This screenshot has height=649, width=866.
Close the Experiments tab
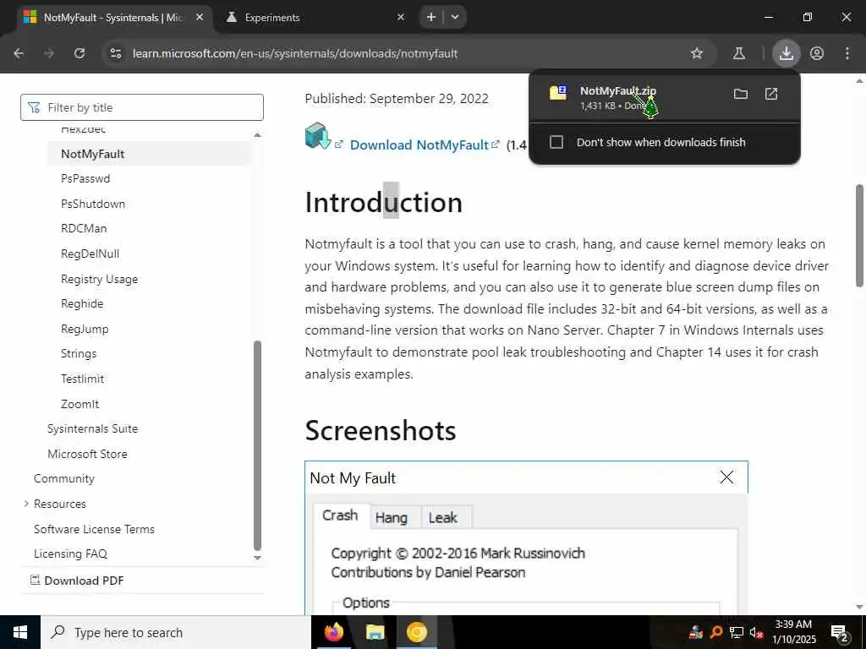[x=401, y=17]
